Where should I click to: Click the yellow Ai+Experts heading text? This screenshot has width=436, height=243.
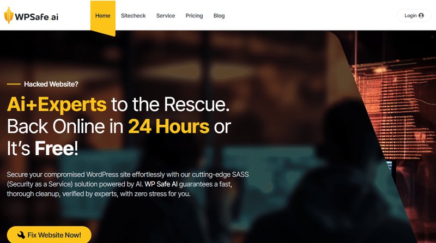click(57, 105)
